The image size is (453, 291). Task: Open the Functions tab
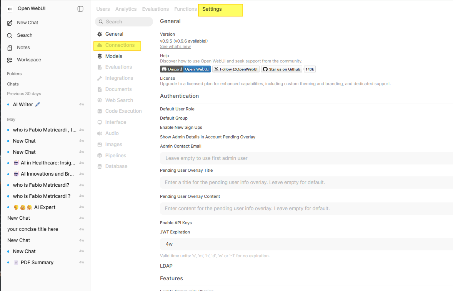185,9
